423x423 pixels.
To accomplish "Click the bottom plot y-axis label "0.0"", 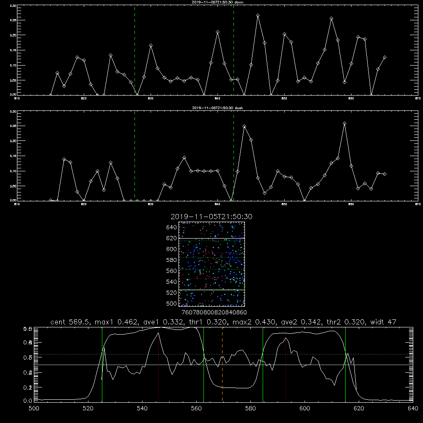I will tap(28, 401).
